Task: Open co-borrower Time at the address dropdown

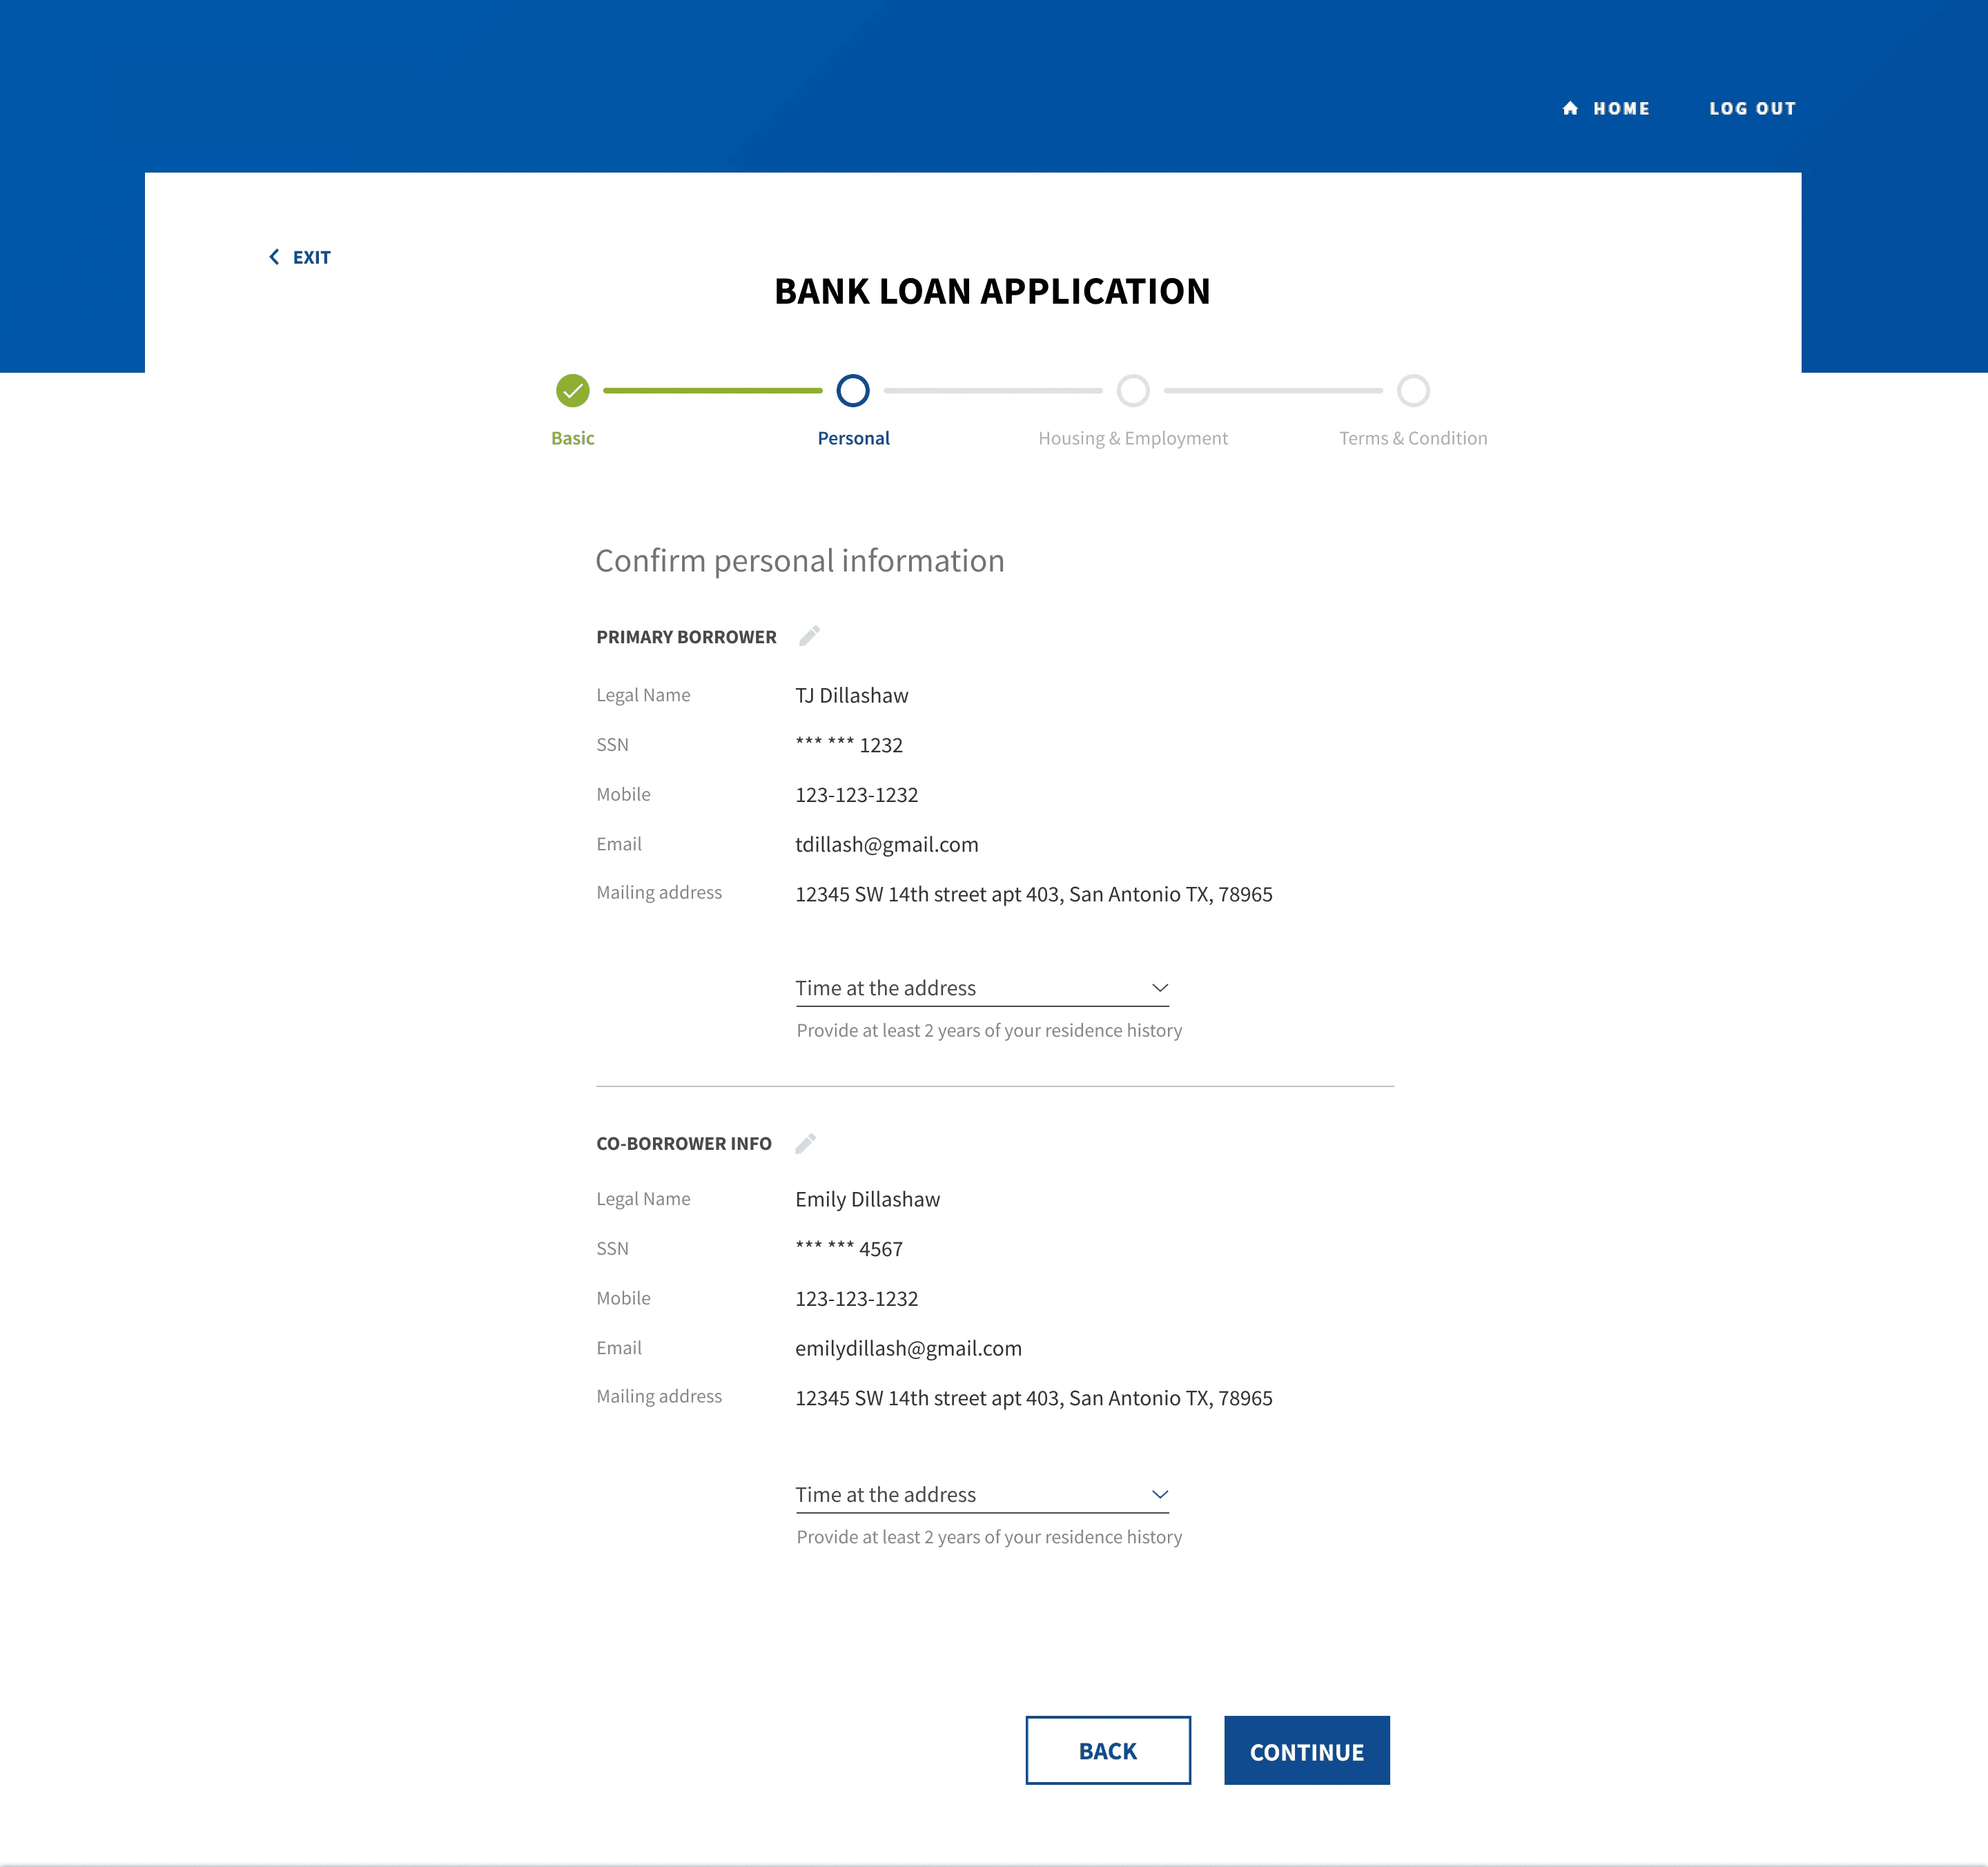Action: click(982, 1494)
